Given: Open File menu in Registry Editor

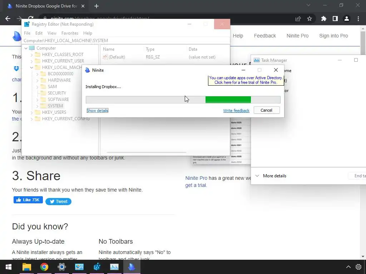Looking at the screenshot, I should pos(27,33).
